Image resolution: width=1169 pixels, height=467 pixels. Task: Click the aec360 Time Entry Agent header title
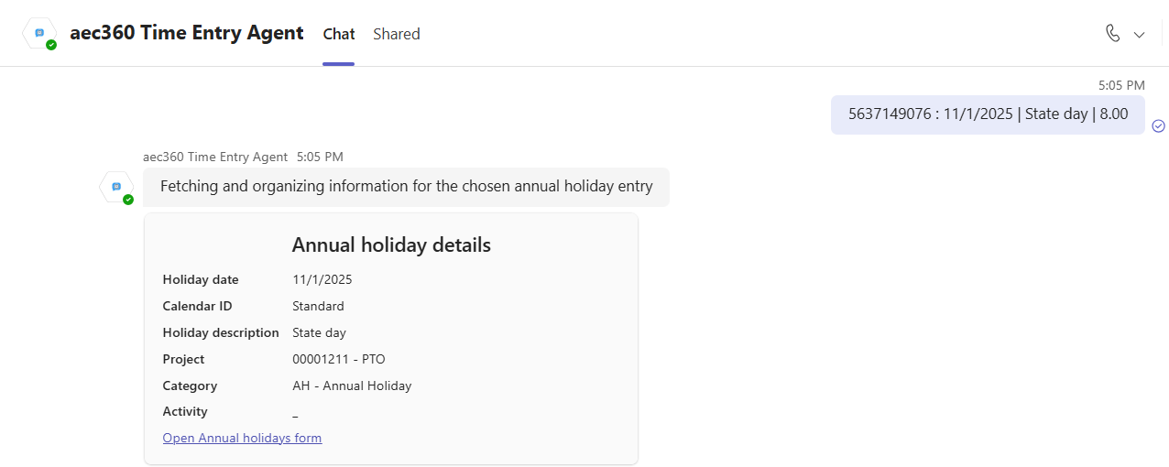coord(186,33)
